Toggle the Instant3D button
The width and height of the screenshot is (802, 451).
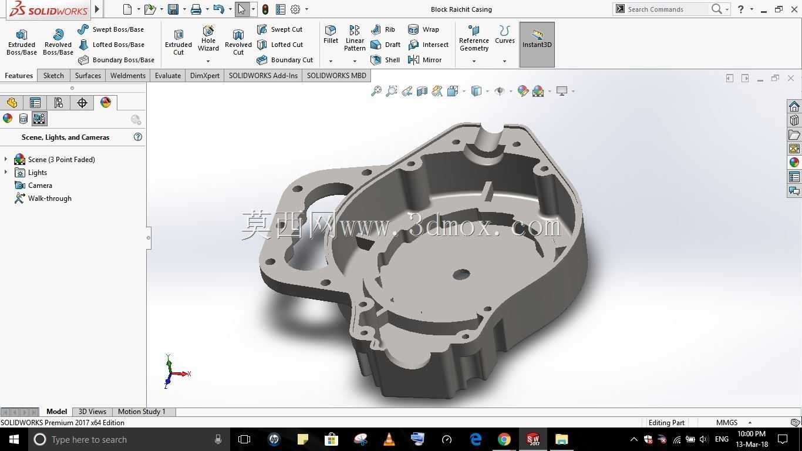click(x=537, y=44)
